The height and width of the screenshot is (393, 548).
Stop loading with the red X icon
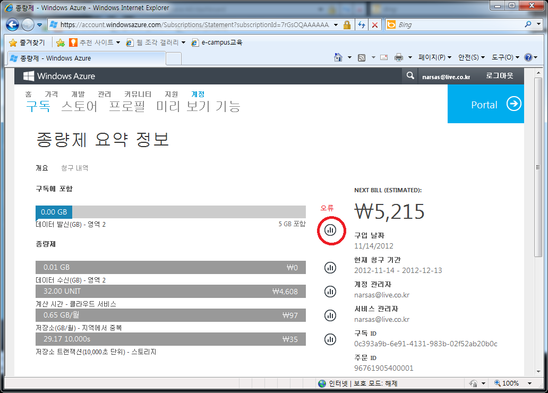pos(375,25)
